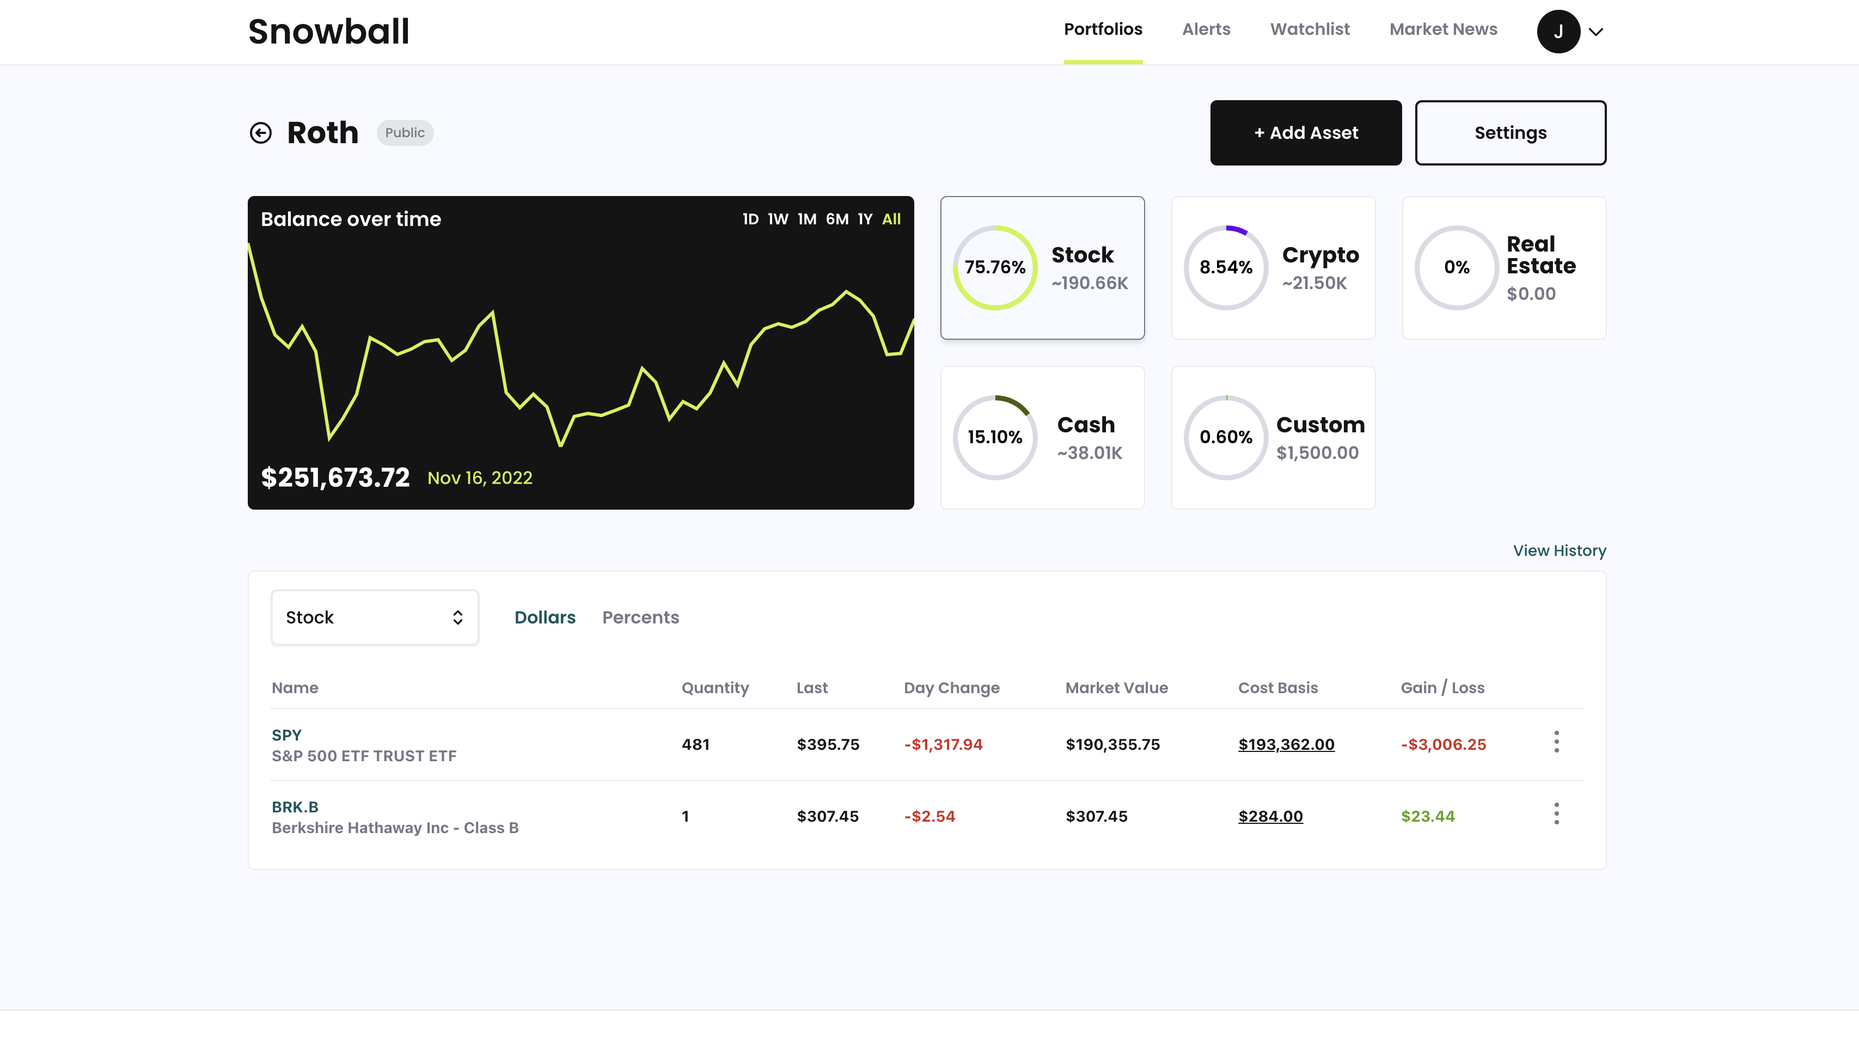
Task: Open the options menu for the SPY row
Action: click(1557, 741)
